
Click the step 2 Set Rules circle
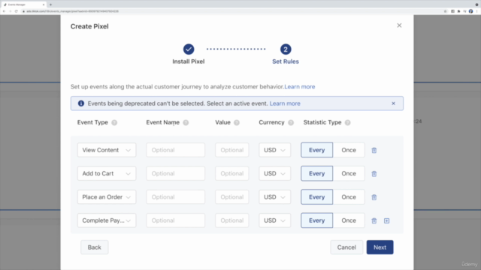(x=286, y=49)
